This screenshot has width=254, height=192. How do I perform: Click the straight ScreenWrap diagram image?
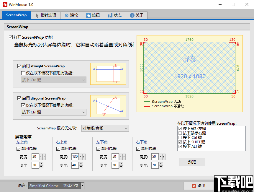click(108, 74)
